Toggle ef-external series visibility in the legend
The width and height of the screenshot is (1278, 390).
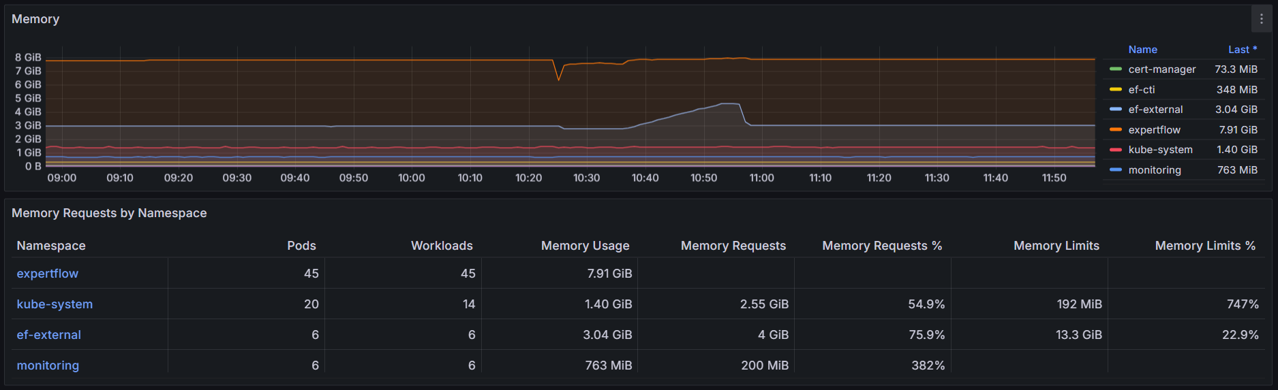[x=1155, y=110]
